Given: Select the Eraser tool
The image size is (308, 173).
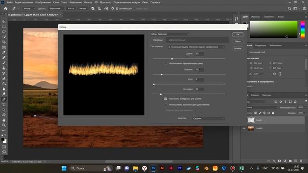Looking at the screenshot, I should (4, 78).
